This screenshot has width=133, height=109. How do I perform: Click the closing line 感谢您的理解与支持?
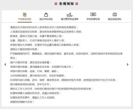tap(22, 102)
